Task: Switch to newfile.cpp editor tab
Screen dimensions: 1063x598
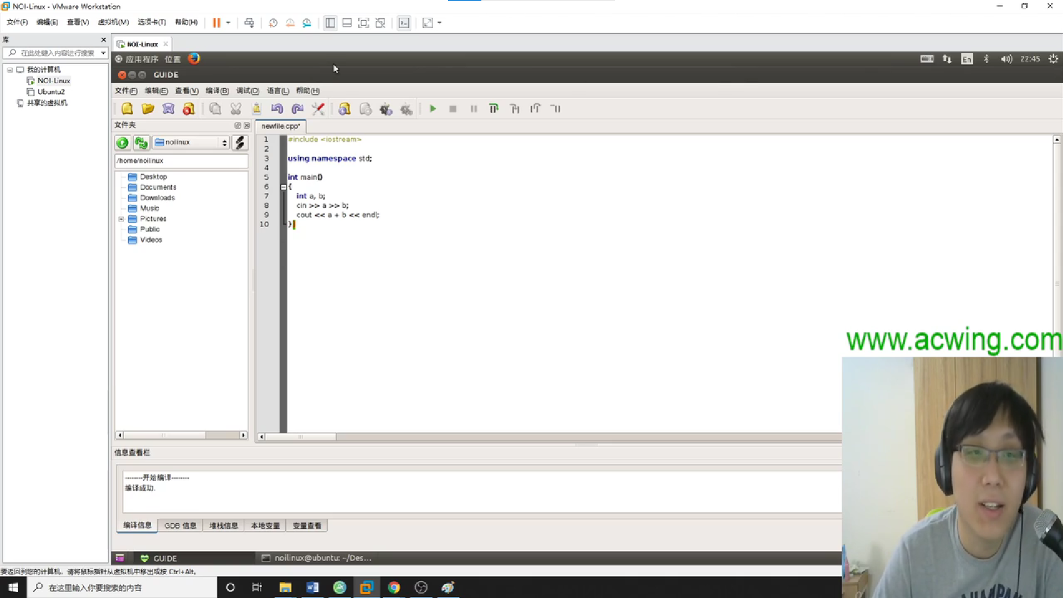Action: [x=281, y=126]
